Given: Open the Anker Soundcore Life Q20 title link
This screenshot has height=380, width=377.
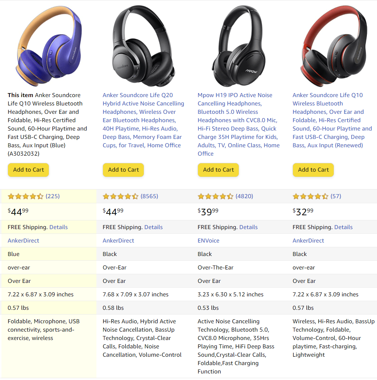Looking at the screenshot, I should tap(143, 120).
